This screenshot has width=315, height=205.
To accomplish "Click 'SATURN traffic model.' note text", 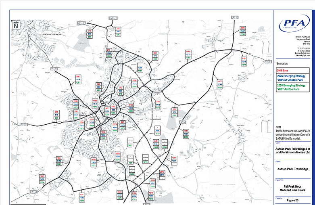I will (288, 139).
